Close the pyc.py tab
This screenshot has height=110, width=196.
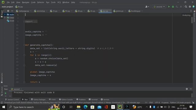pos(110,11)
